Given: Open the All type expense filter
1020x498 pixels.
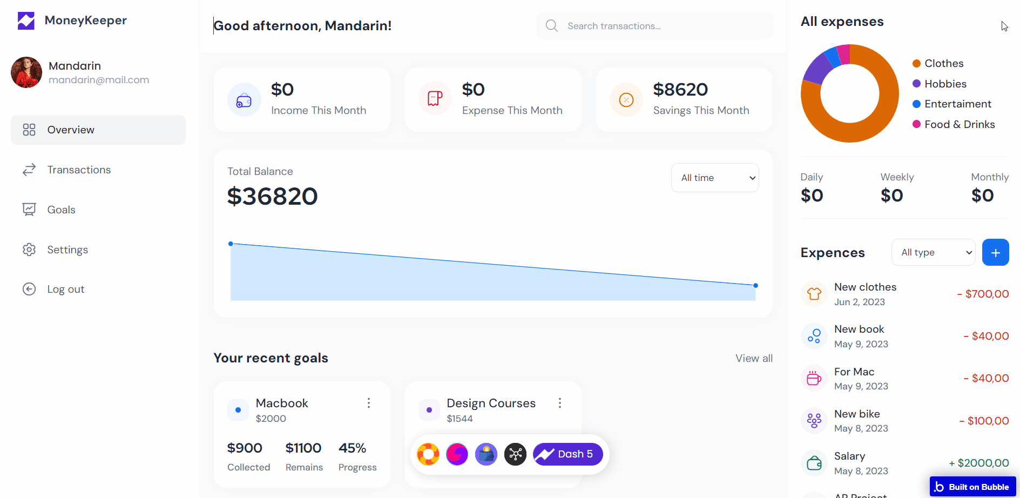Looking at the screenshot, I should pos(933,252).
